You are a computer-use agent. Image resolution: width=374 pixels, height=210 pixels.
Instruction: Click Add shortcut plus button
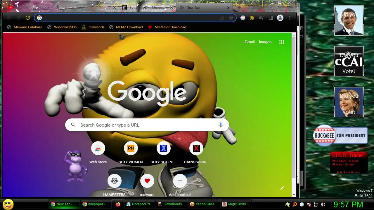coord(180,185)
